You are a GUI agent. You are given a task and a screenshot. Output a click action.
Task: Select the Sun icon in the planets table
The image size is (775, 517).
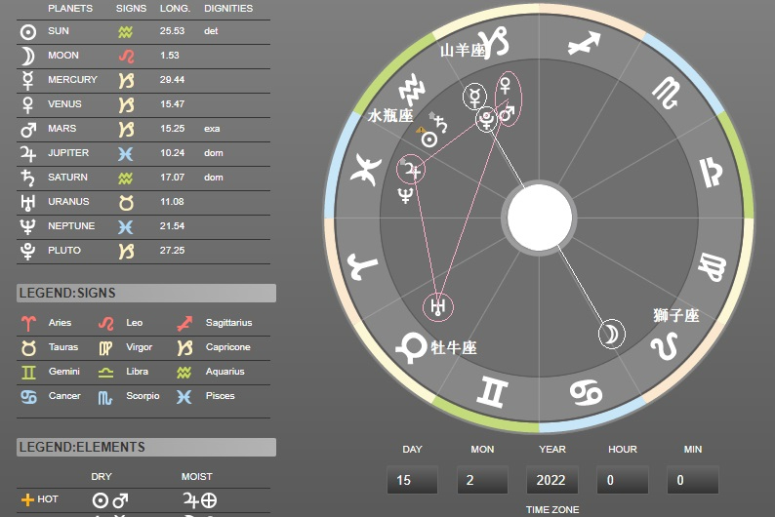(x=28, y=31)
